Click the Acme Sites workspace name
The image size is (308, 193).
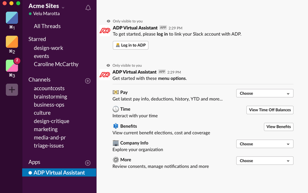point(44,6)
